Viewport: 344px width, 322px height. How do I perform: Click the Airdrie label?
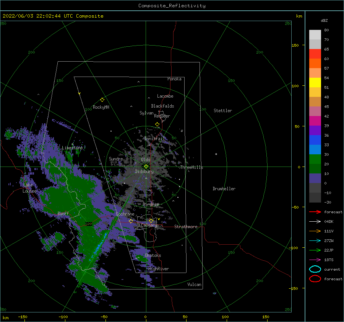151,204
